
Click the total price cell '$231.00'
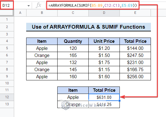click(x=135, y=63)
